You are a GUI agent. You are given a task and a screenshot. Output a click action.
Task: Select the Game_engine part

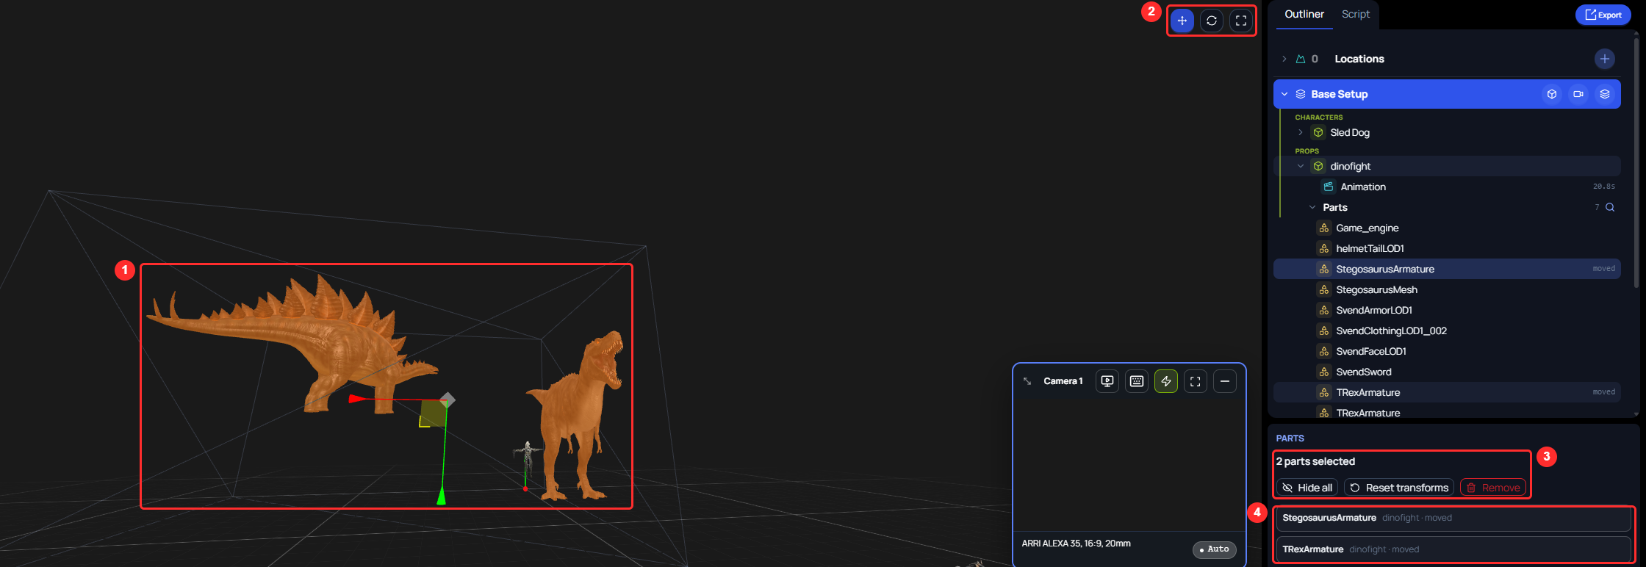1447,228
